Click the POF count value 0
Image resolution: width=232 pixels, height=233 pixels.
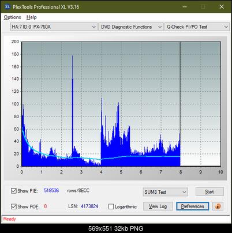click(46, 206)
